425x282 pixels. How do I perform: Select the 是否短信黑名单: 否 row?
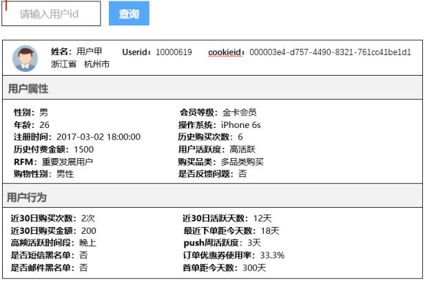pos(49,255)
